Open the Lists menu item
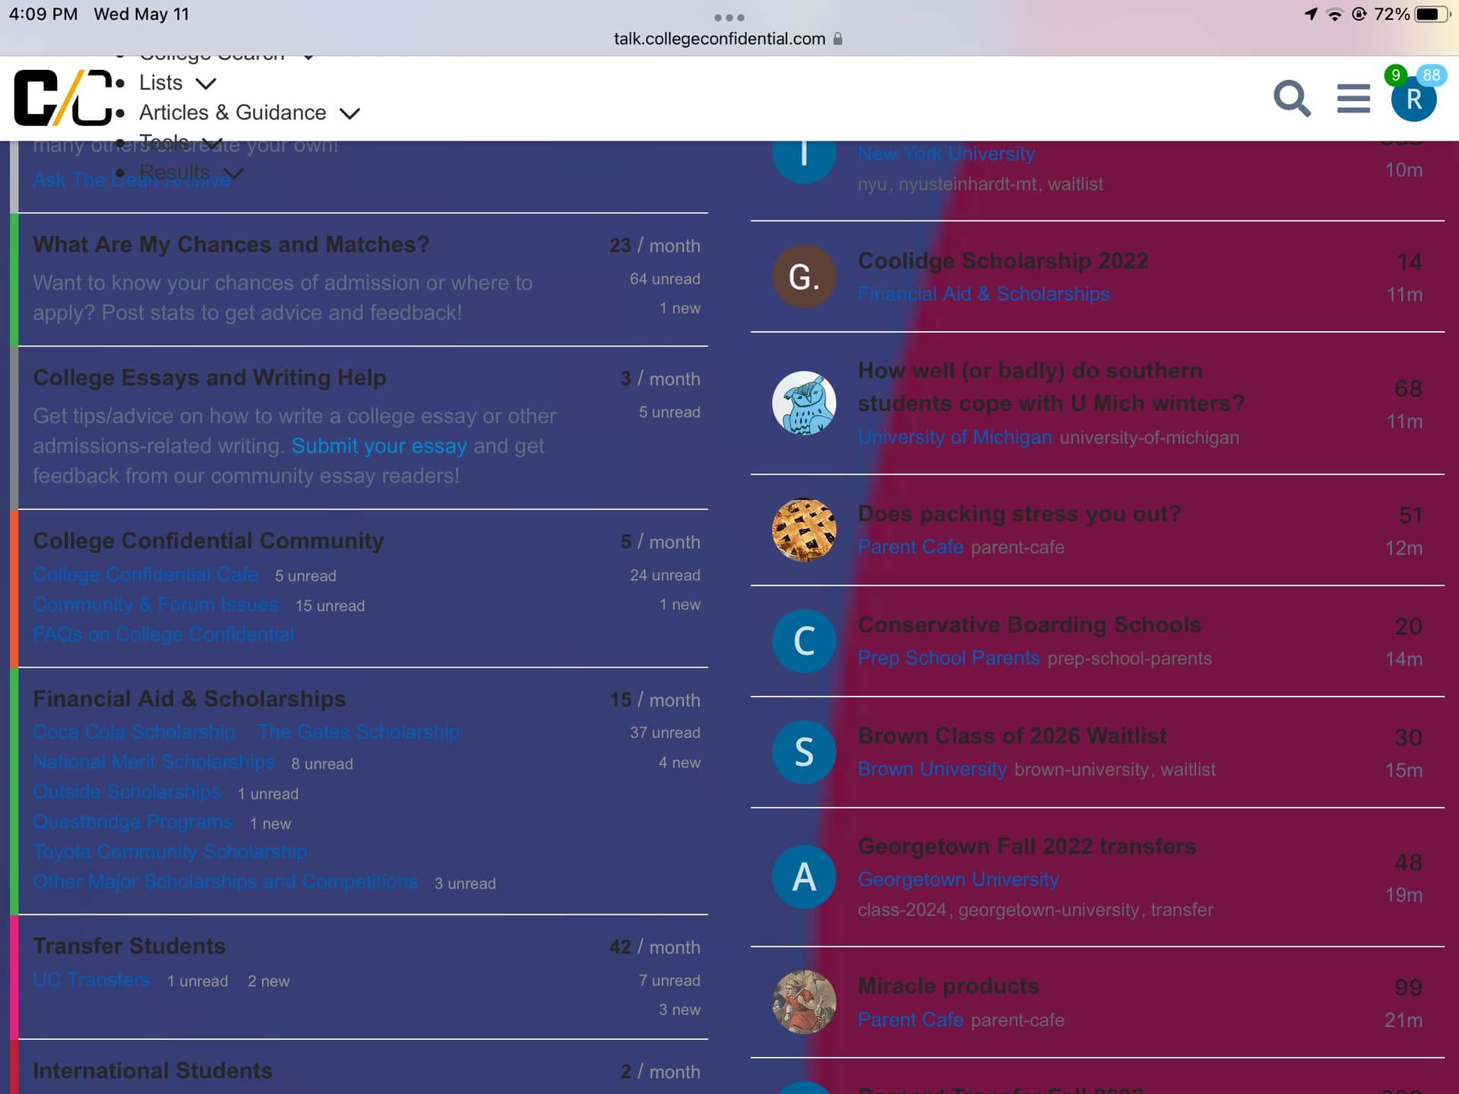The height and width of the screenshot is (1094, 1459). tap(161, 82)
